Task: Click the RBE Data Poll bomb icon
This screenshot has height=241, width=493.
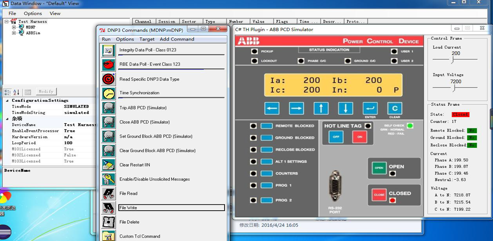Action: point(109,64)
